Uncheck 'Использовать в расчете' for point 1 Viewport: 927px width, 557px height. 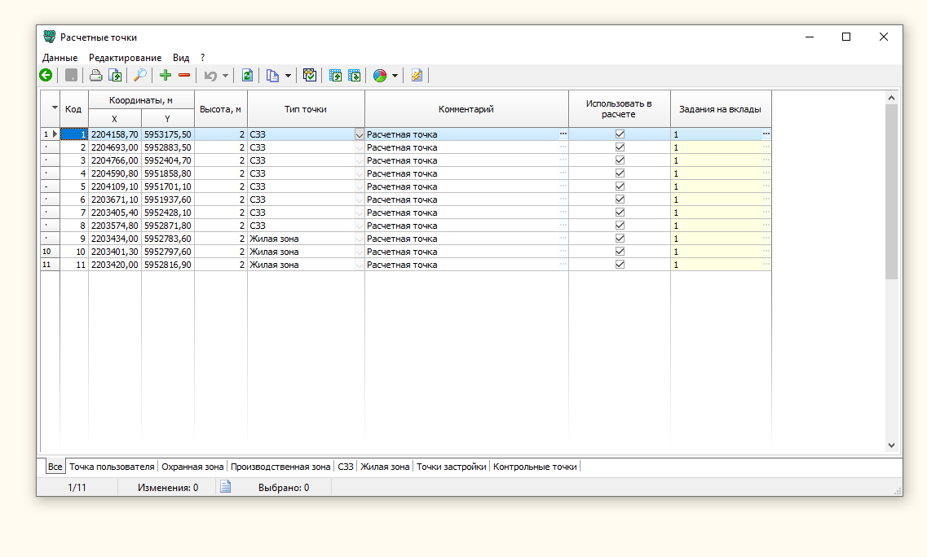click(620, 134)
